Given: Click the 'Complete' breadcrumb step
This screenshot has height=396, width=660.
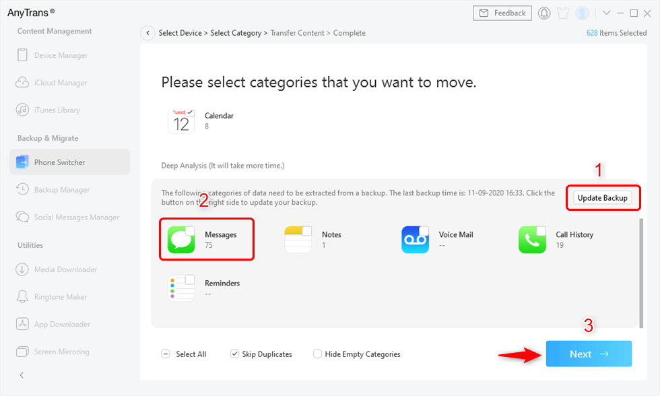Looking at the screenshot, I should (x=350, y=33).
